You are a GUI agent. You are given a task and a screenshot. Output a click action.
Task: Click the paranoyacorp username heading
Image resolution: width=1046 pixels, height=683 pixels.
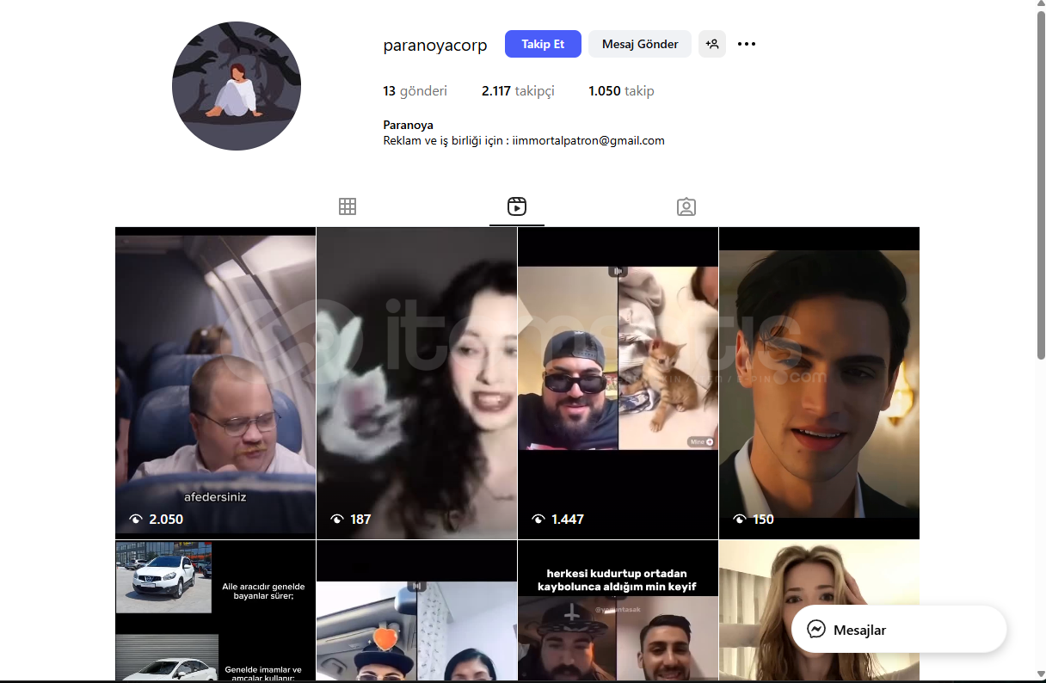coord(435,46)
